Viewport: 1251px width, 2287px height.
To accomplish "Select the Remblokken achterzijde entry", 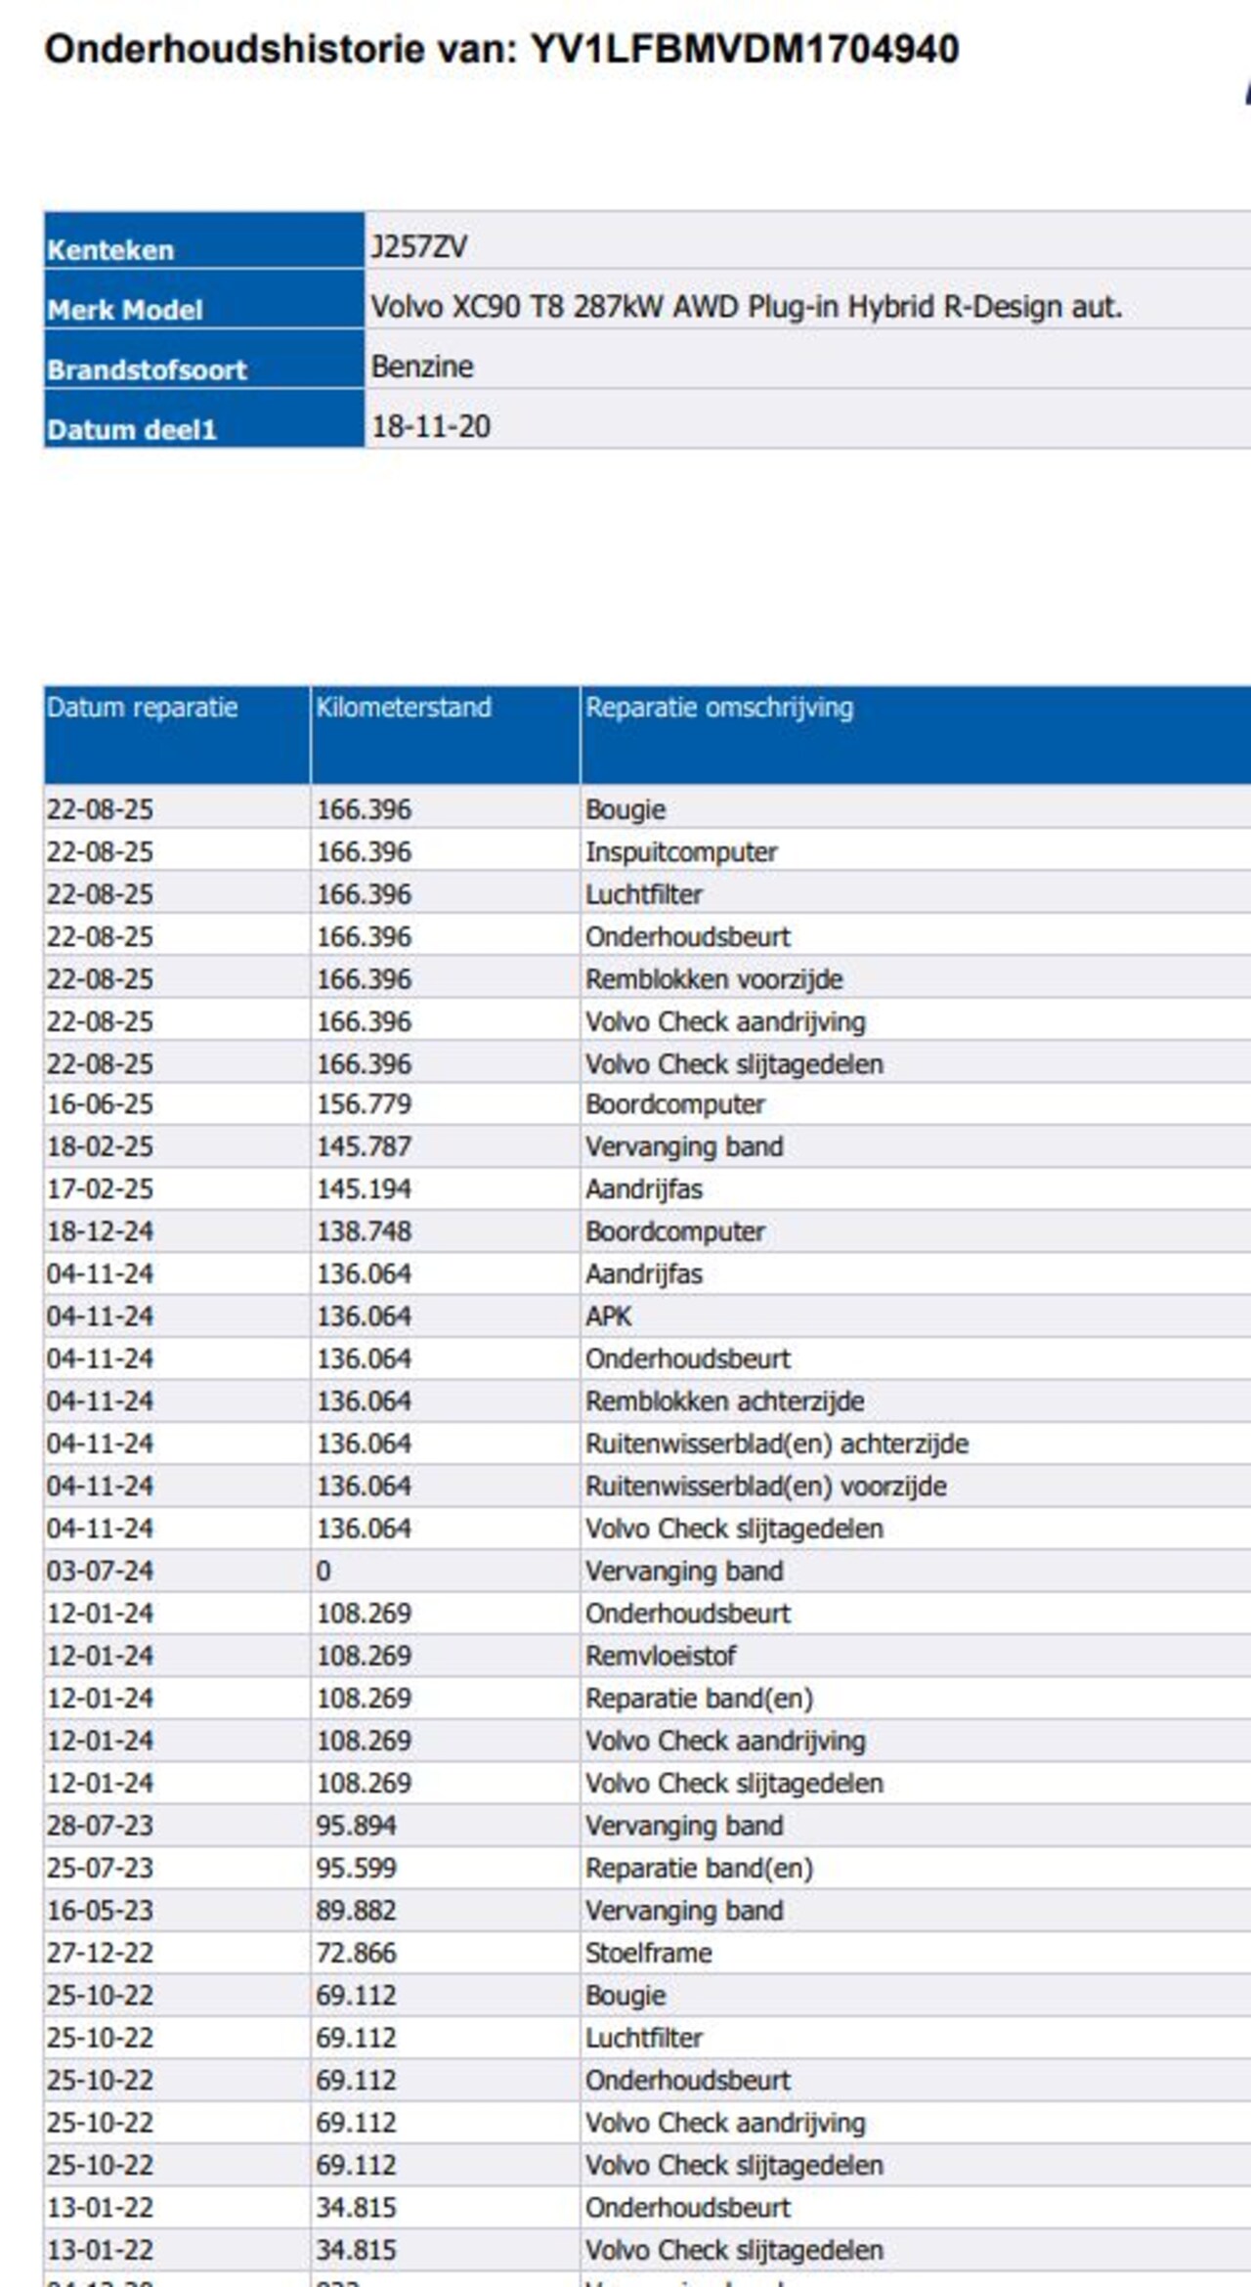I will coord(724,1402).
